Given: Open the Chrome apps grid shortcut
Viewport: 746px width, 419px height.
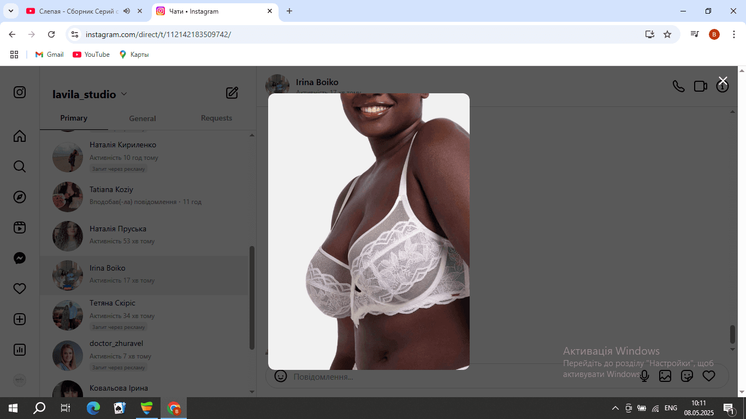Looking at the screenshot, I should click(x=14, y=55).
